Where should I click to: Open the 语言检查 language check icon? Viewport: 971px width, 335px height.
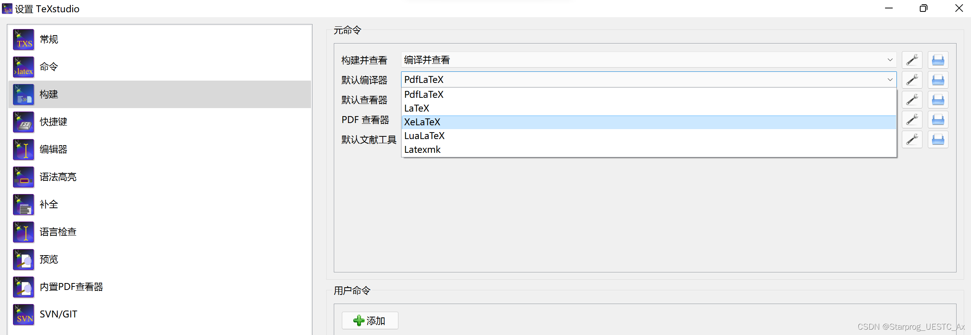(24, 232)
